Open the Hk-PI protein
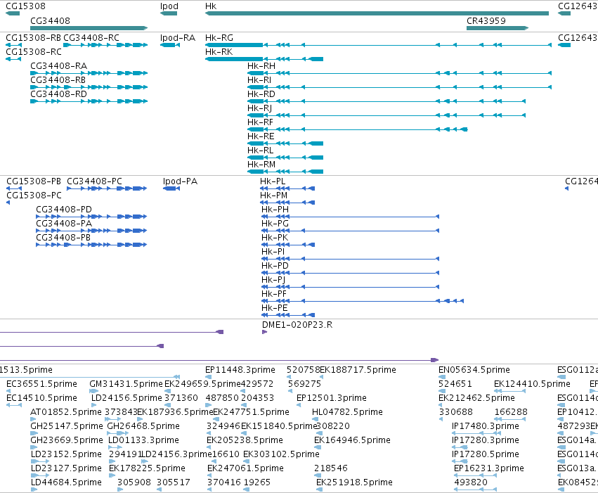This screenshot has height=493, width=598. [x=350, y=259]
